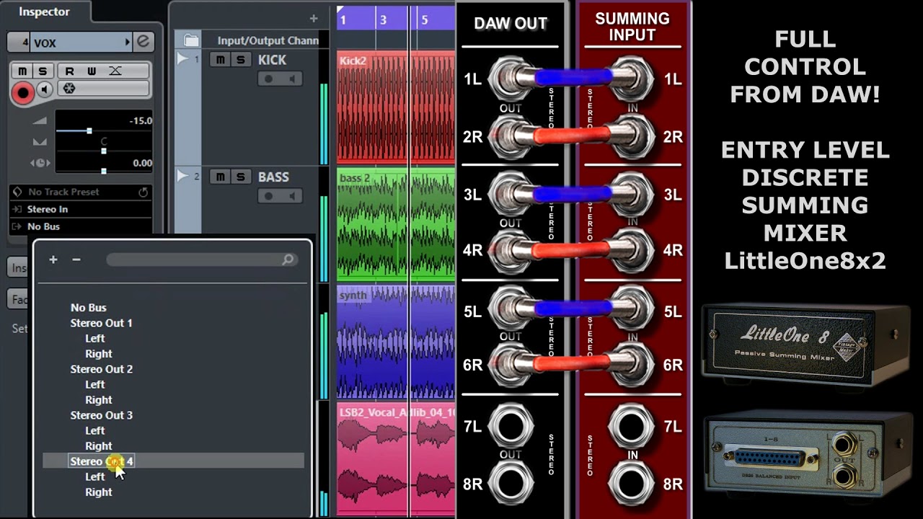
Task: Click the Add Track plus in track list
Action: pyautogui.click(x=313, y=19)
